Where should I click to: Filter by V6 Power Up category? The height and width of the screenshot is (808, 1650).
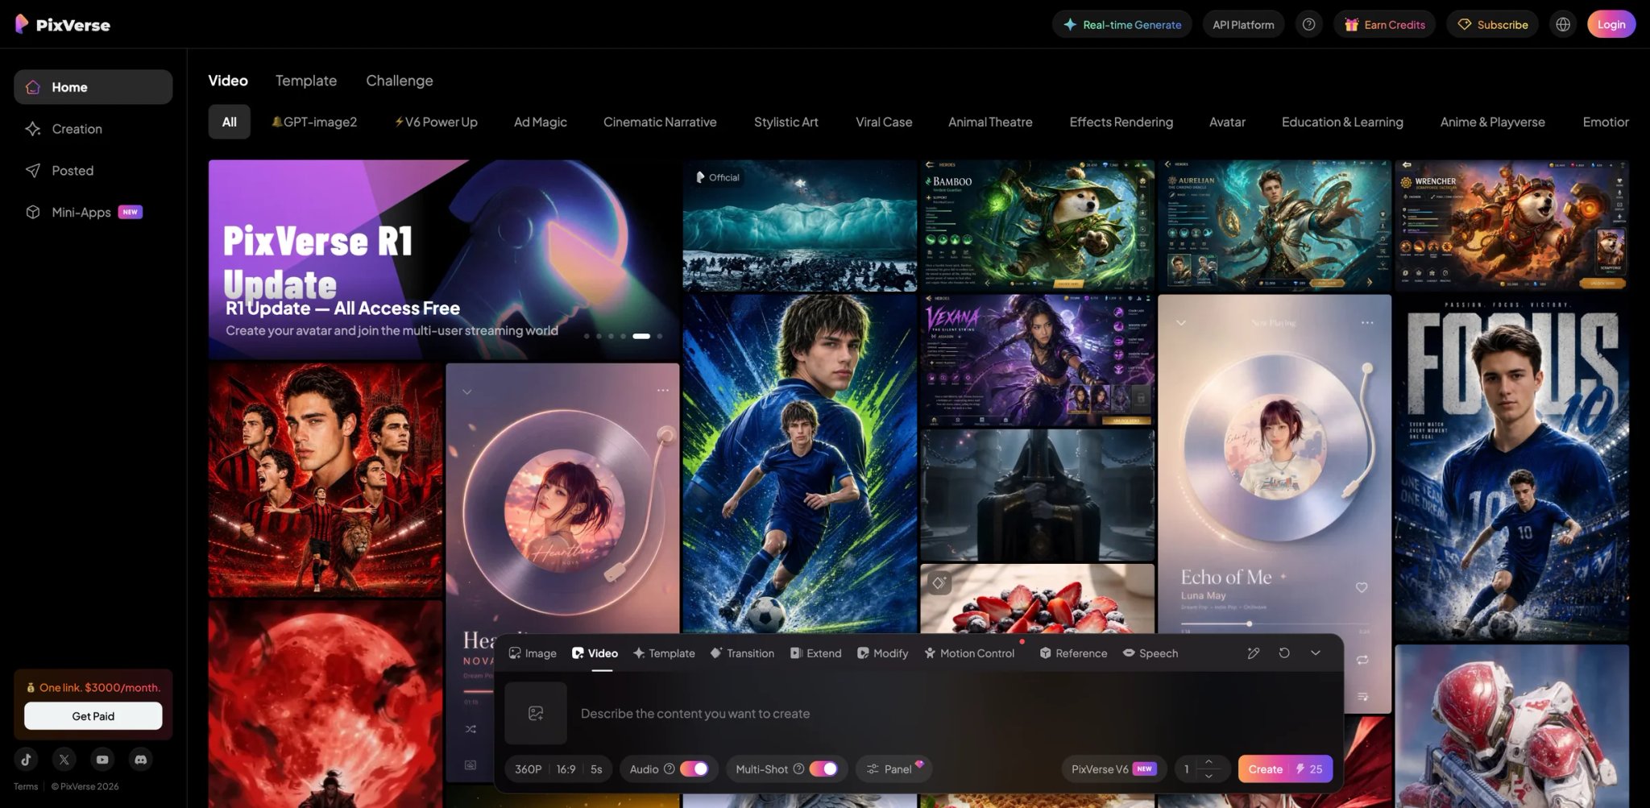(x=436, y=122)
